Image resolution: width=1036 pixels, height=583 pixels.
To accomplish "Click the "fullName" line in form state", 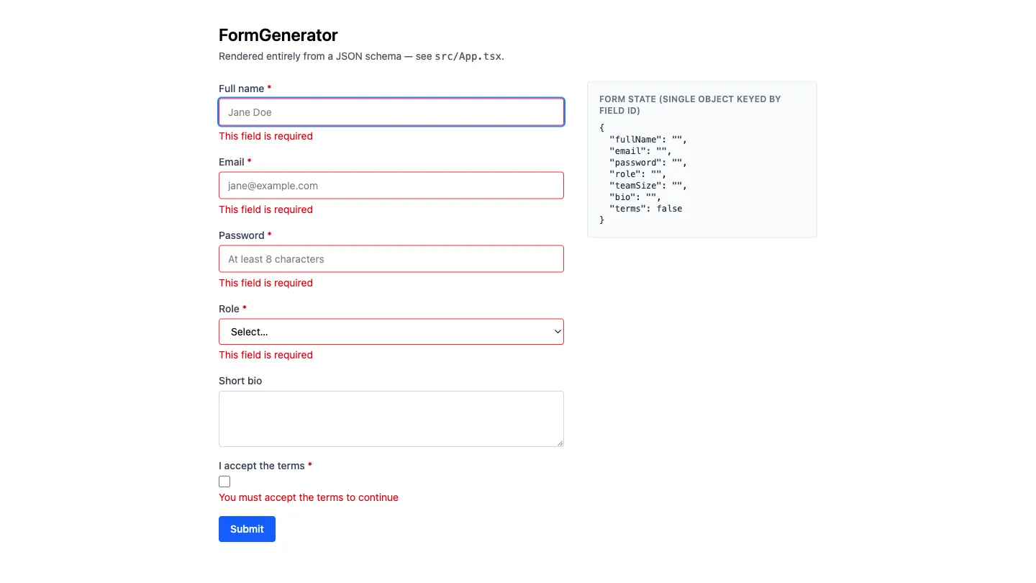I will [648, 140].
